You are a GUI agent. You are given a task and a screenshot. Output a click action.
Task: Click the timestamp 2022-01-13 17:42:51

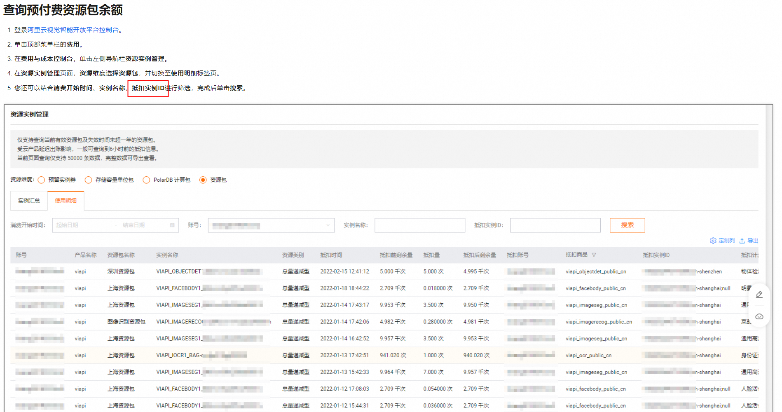tap(345, 355)
